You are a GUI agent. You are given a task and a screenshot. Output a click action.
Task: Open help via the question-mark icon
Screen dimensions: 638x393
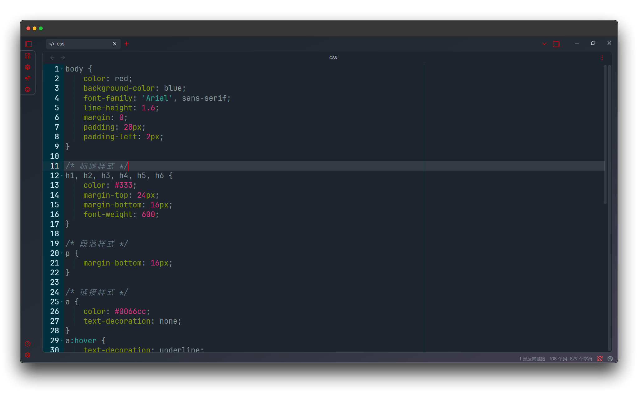click(x=27, y=344)
